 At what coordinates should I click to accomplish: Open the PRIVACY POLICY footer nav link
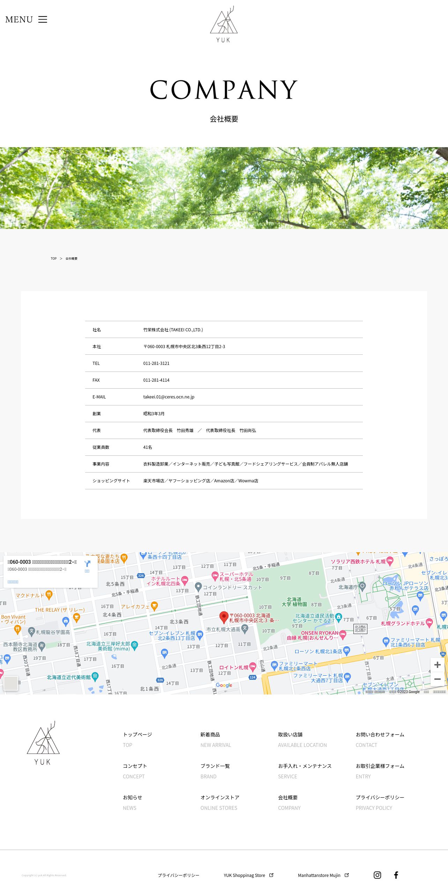point(380,802)
